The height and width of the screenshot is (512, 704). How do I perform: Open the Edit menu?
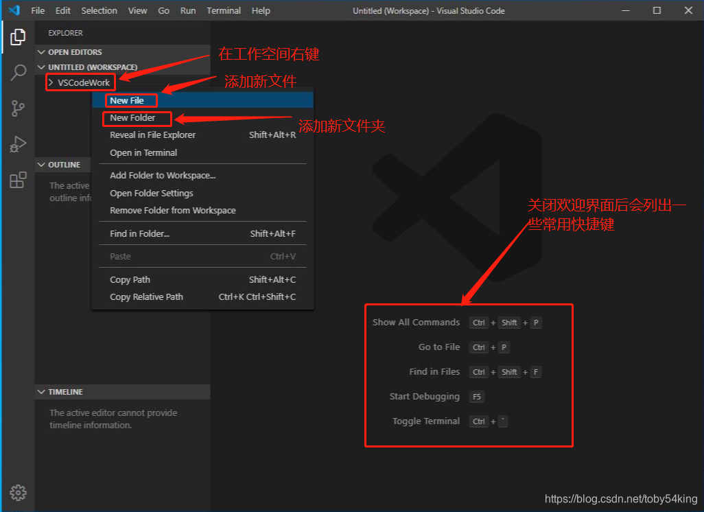tap(63, 10)
